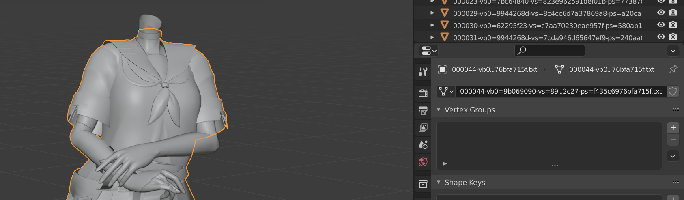Screen dimensions: 684x200
Task: Expand the vertex group list filter options
Action: (x=445, y=164)
